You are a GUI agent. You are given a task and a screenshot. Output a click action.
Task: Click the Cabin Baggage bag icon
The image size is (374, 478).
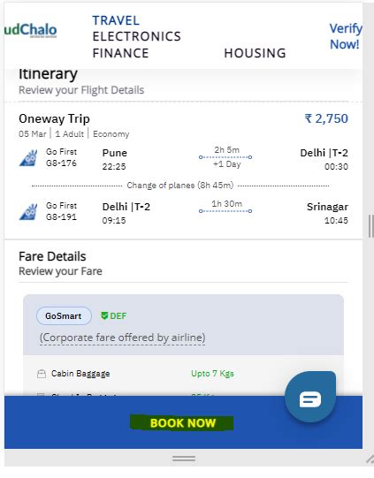[x=42, y=374]
